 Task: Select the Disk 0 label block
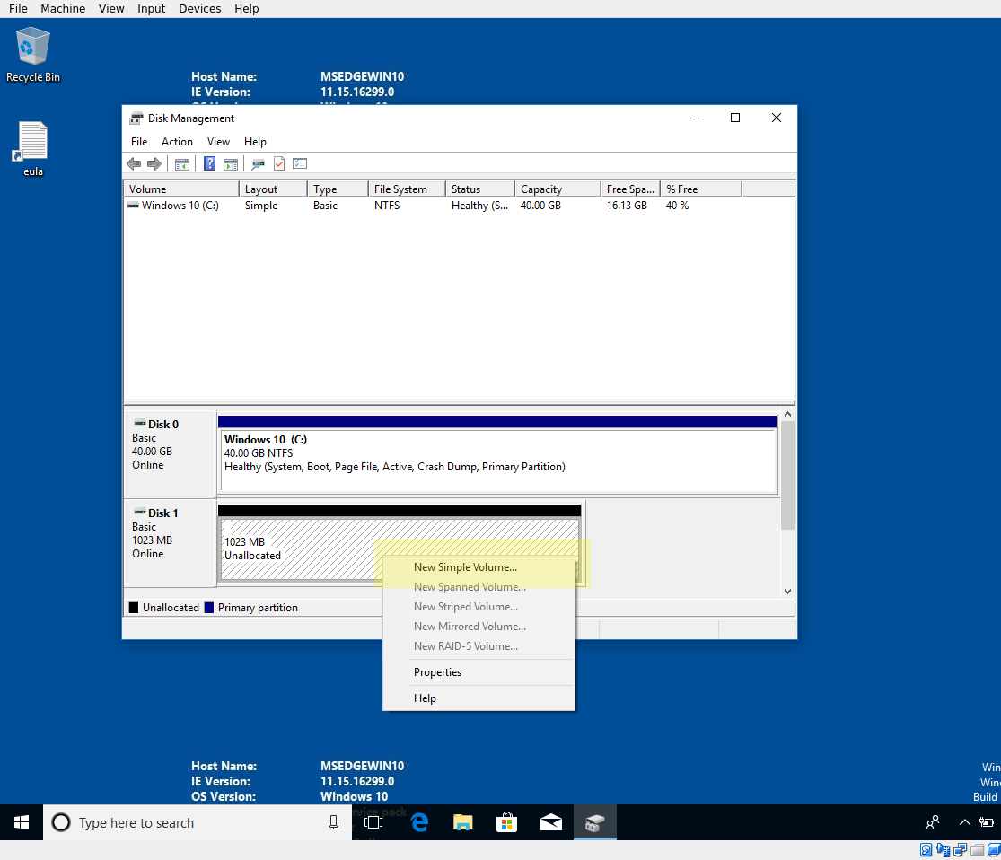click(170, 454)
